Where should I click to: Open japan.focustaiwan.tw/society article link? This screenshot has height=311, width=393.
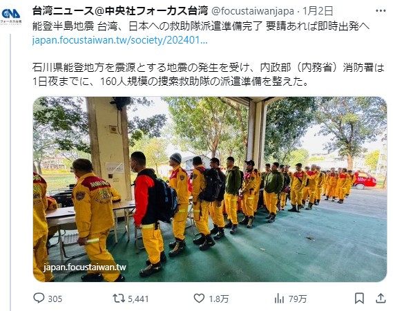pyautogui.click(x=119, y=40)
